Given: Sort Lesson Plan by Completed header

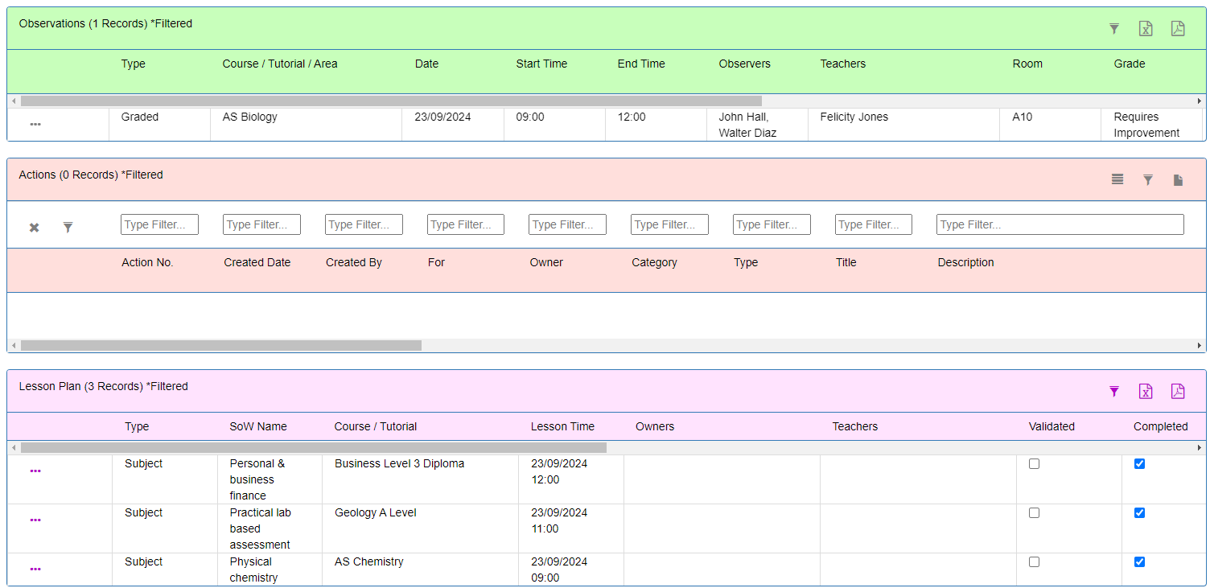Looking at the screenshot, I should 1161,426.
